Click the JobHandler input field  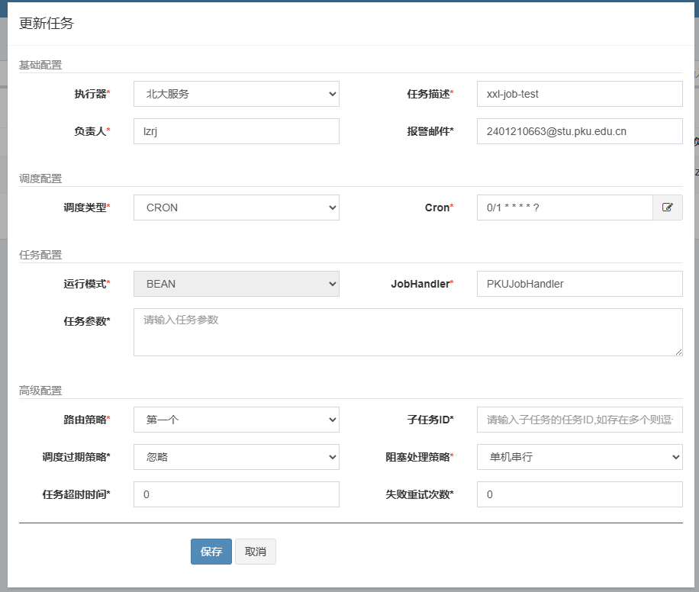(x=579, y=284)
